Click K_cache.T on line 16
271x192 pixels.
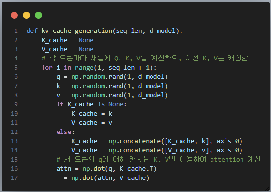[136, 169]
